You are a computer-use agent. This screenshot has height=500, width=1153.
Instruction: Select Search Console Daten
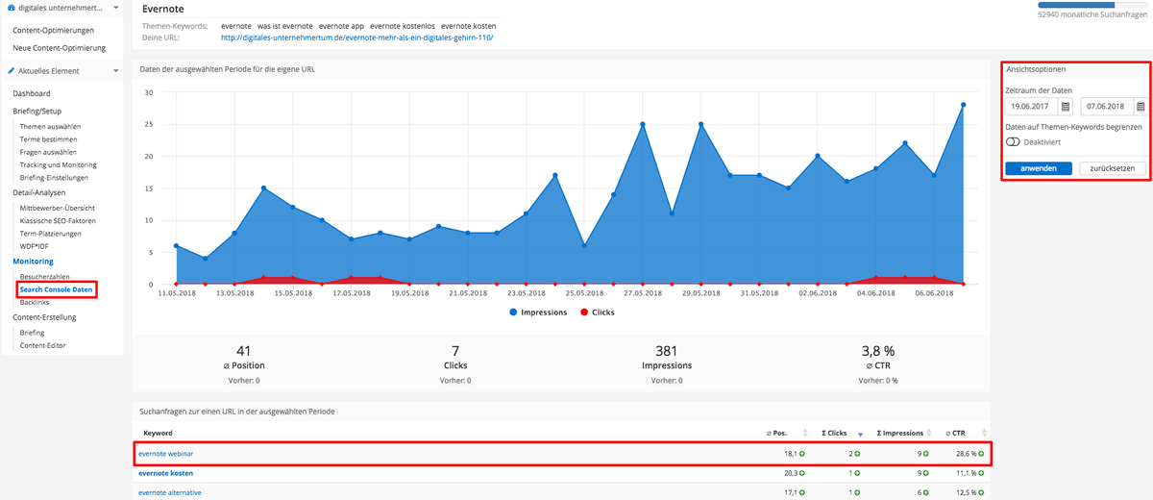click(57, 289)
